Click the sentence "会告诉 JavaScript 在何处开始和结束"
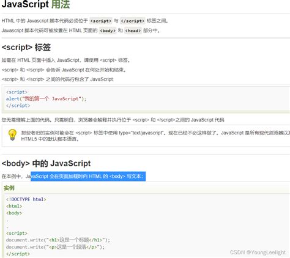 click(64, 70)
